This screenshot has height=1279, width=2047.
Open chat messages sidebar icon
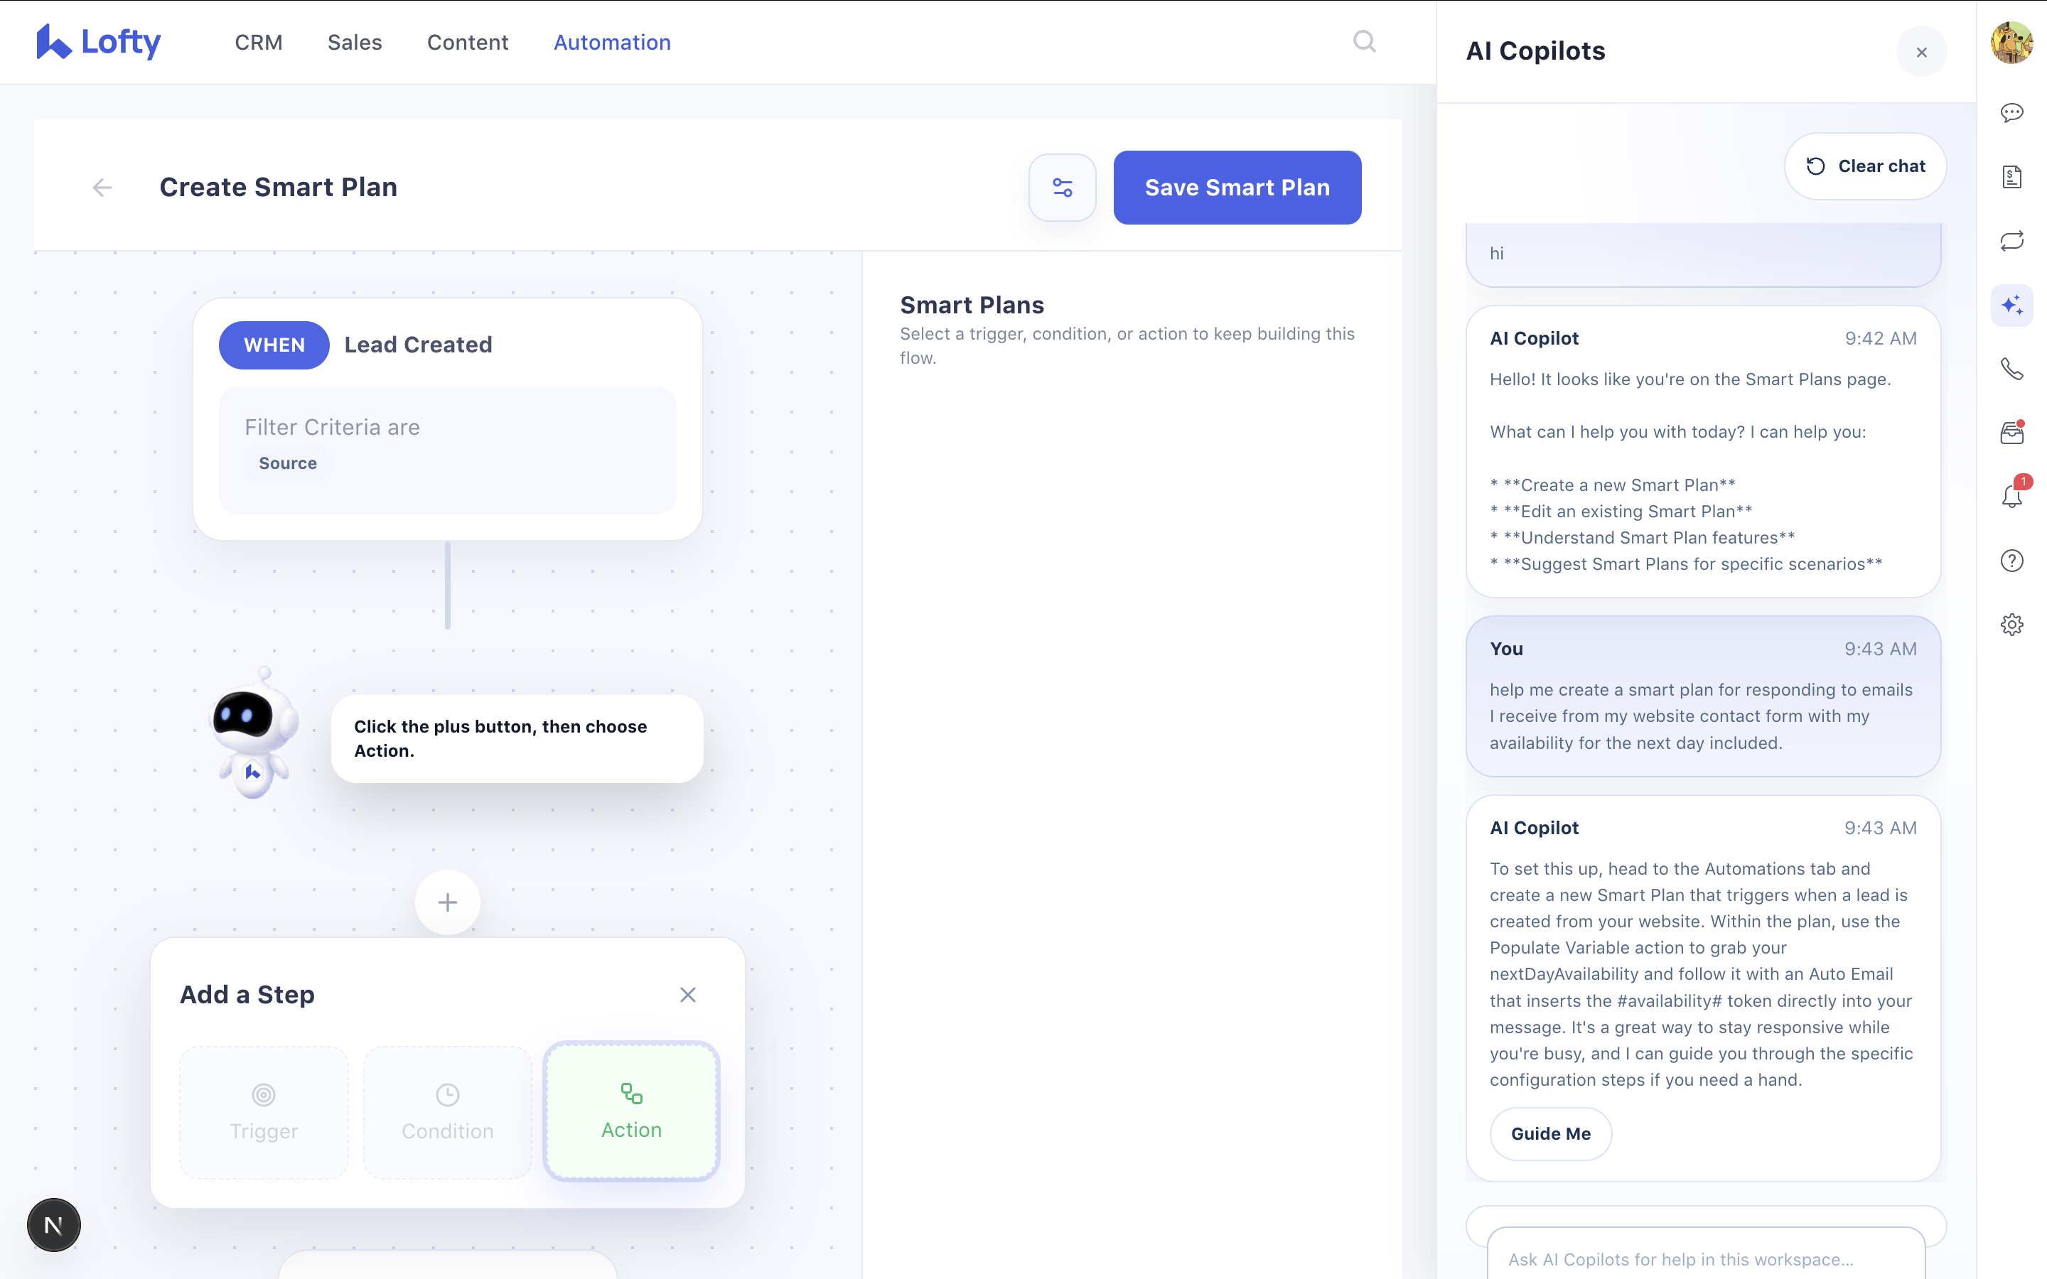coord(2011,112)
